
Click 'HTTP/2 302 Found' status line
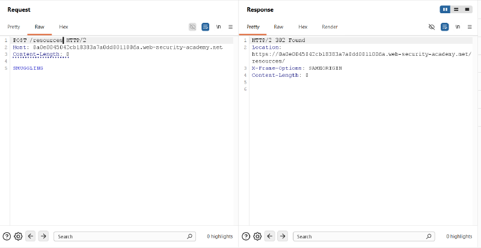coord(278,40)
